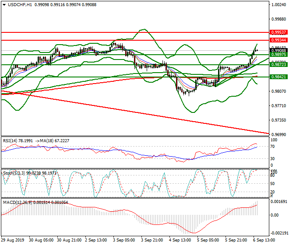
Task: Select the red 0.99344 price level label
Action: 278,40
